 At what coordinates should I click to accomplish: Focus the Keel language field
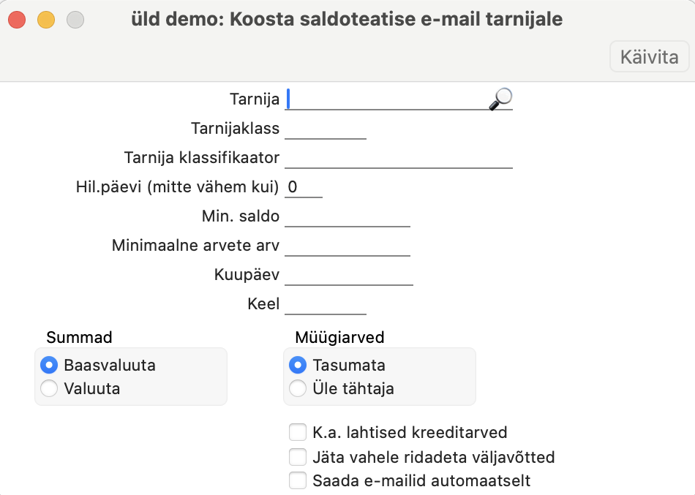[325, 304]
